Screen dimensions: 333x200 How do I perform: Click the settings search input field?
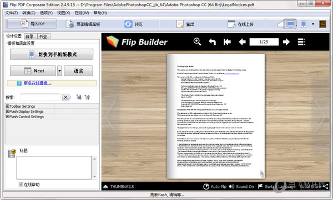pyautogui.click(x=40, y=97)
